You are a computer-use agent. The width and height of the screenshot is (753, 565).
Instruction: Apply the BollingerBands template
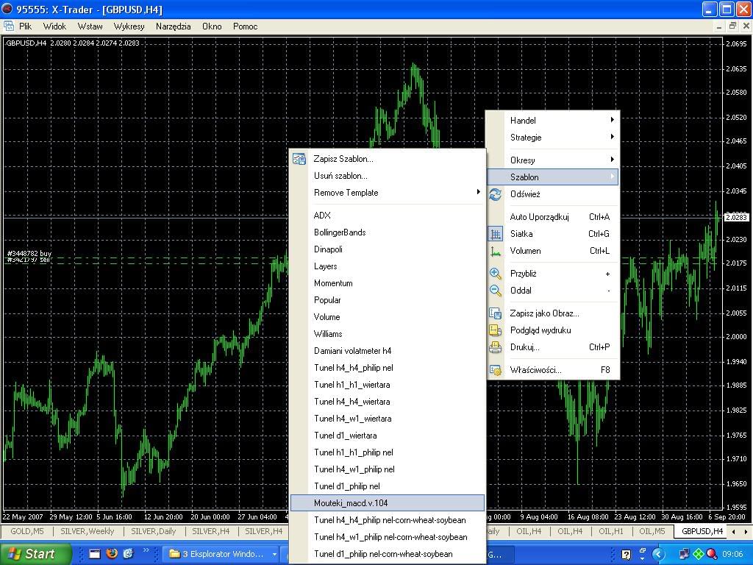(388, 232)
